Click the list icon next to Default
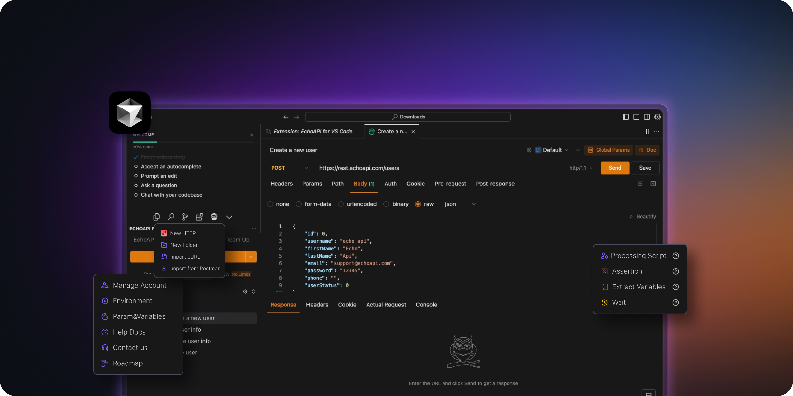The width and height of the screenshot is (793, 396). click(x=578, y=150)
